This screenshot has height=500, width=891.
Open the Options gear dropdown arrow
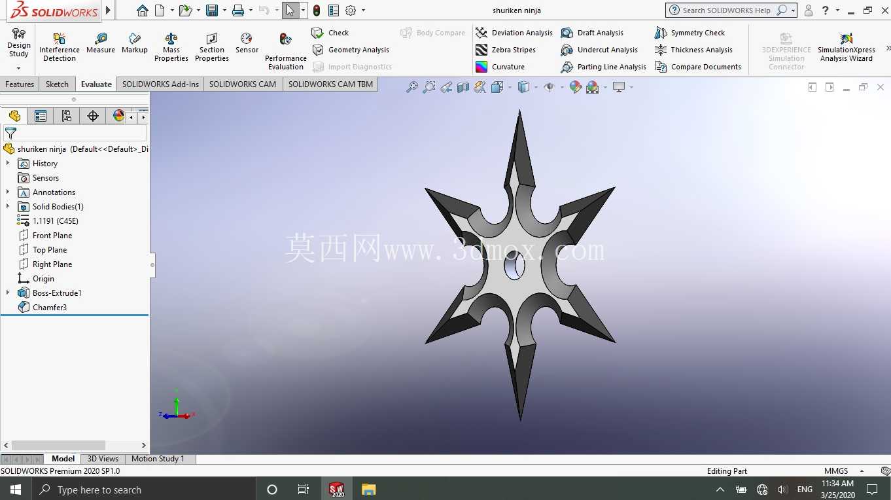click(x=363, y=10)
